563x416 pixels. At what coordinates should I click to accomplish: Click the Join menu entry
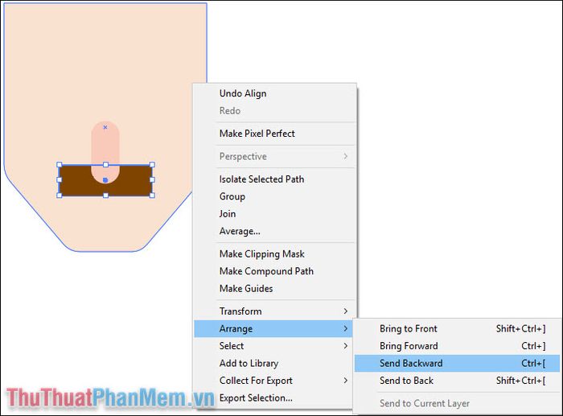pyautogui.click(x=275, y=214)
